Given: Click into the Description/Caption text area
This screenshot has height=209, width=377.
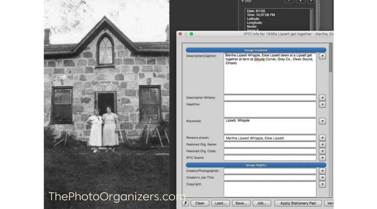Looking at the screenshot, I should [x=270, y=74].
